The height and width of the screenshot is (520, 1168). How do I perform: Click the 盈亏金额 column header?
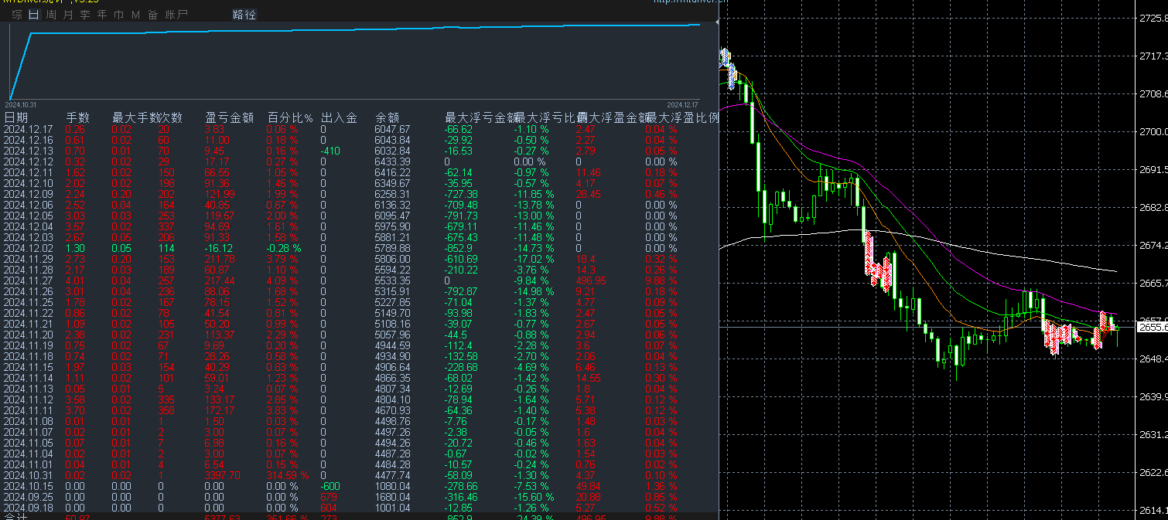click(x=230, y=117)
